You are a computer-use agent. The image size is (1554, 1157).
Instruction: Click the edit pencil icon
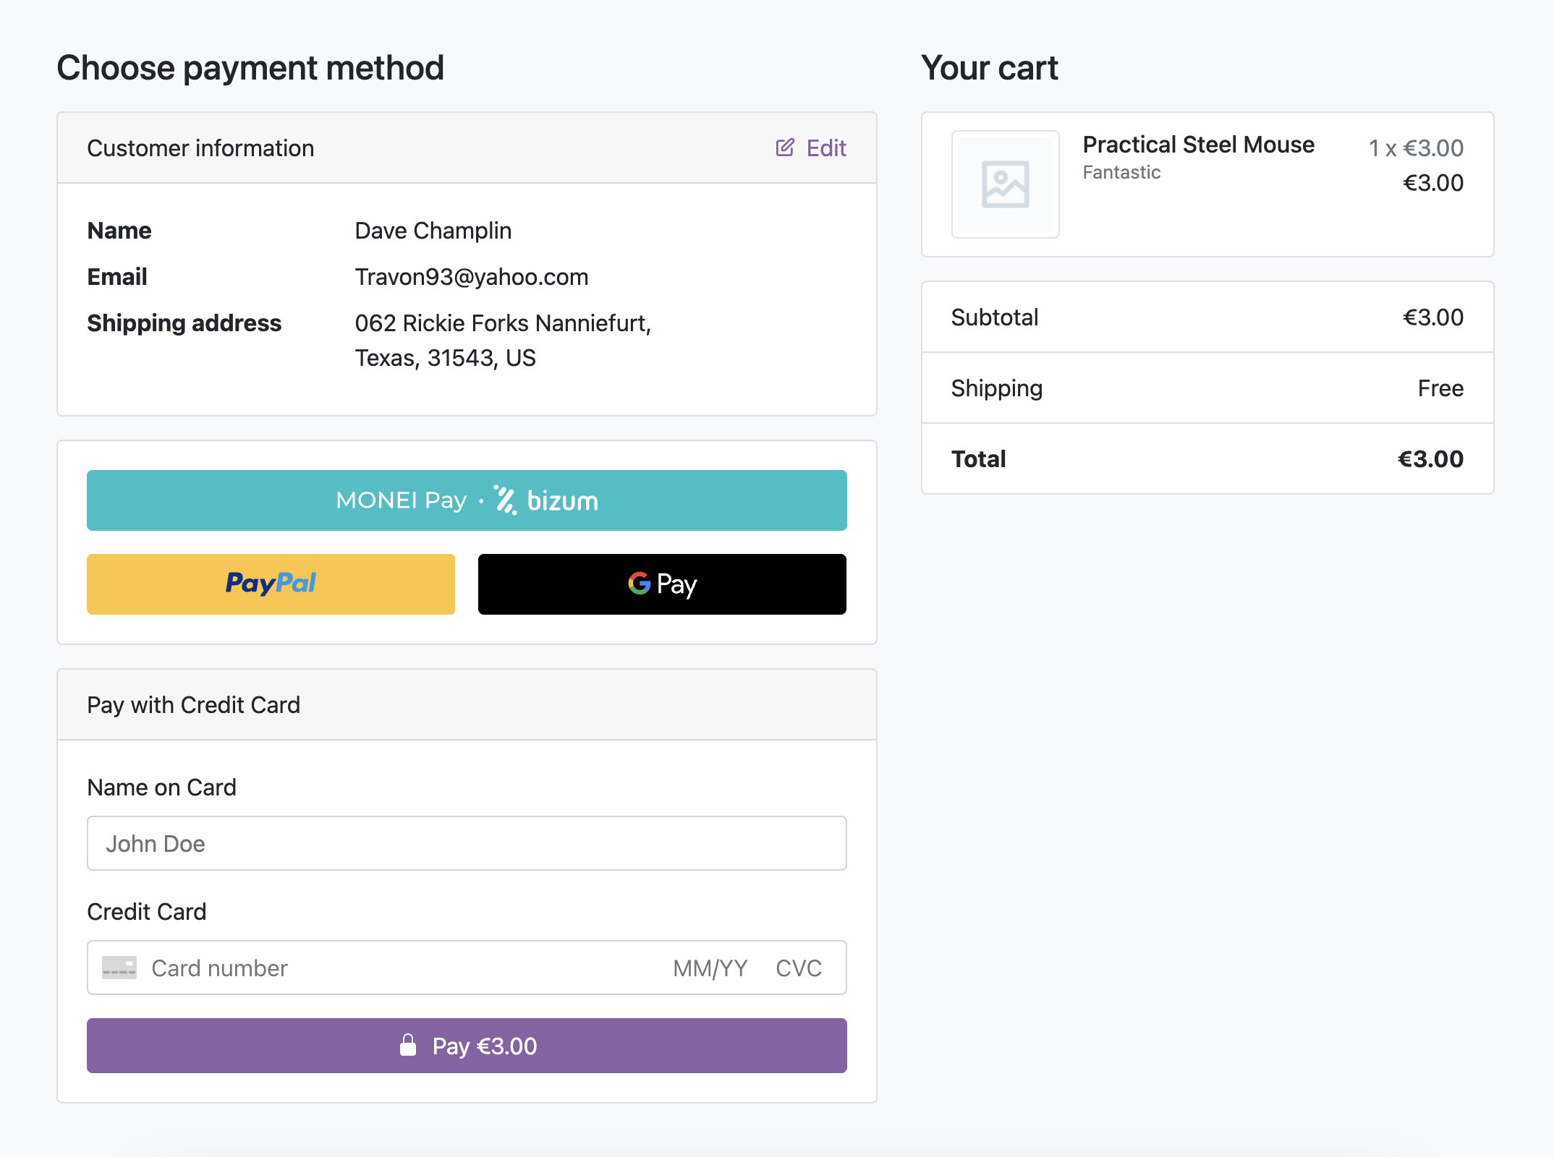coord(785,148)
